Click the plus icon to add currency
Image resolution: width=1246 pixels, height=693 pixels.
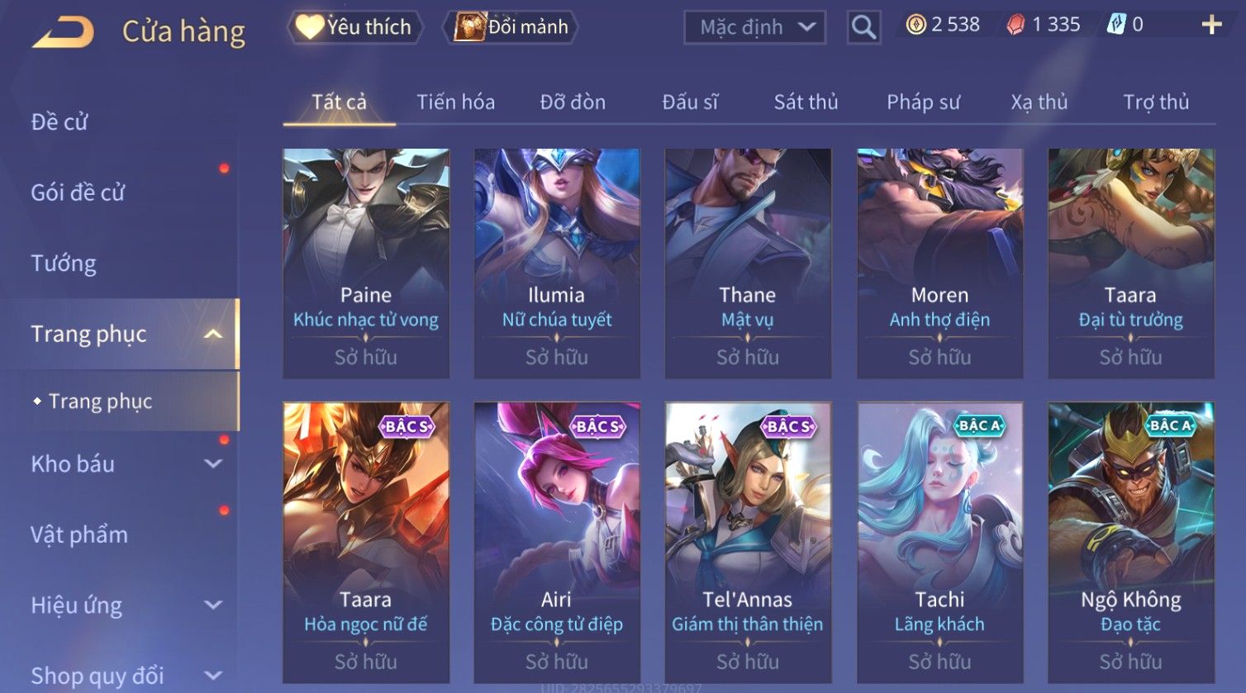(x=1211, y=26)
